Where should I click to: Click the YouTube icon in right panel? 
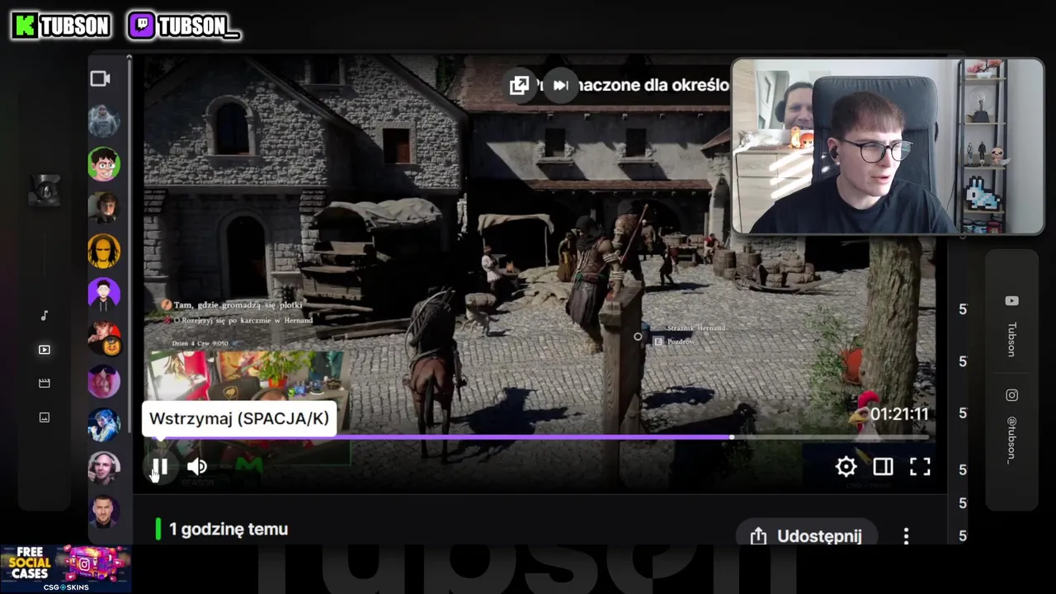(x=1011, y=301)
